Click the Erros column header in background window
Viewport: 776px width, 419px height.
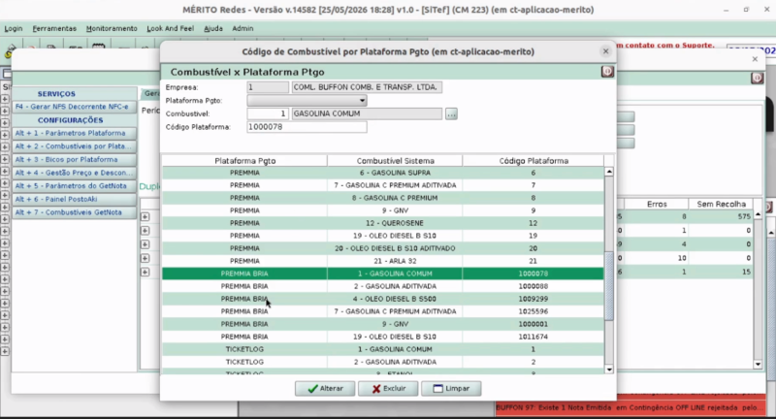click(657, 204)
